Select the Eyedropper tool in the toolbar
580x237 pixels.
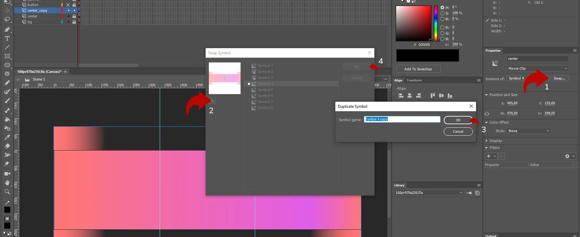click(7, 137)
